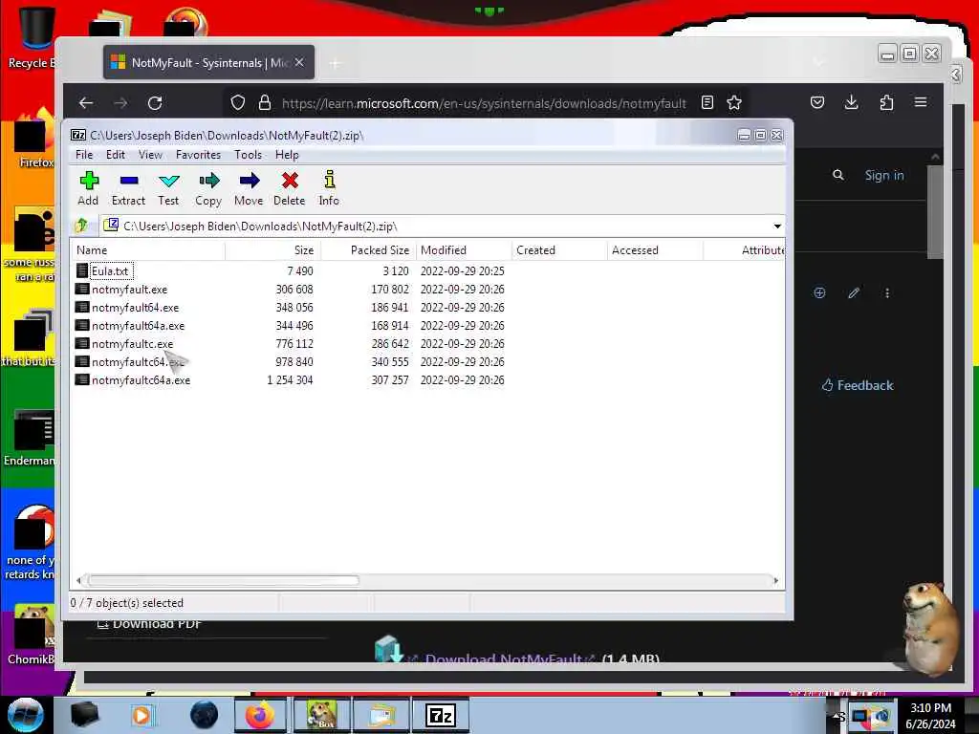This screenshot has width=979, height=734.
Task: Sort files by the Size column header
Action: point(272,250)
